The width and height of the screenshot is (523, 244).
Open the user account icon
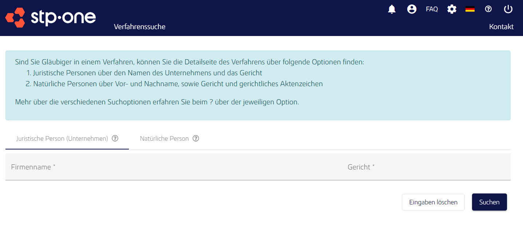412,9
